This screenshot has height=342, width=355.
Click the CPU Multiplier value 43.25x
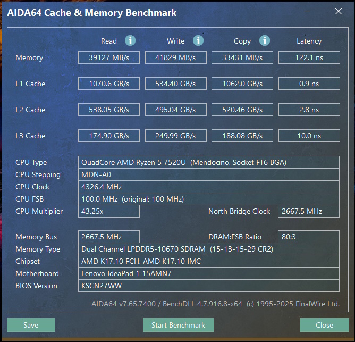[109, 211]
